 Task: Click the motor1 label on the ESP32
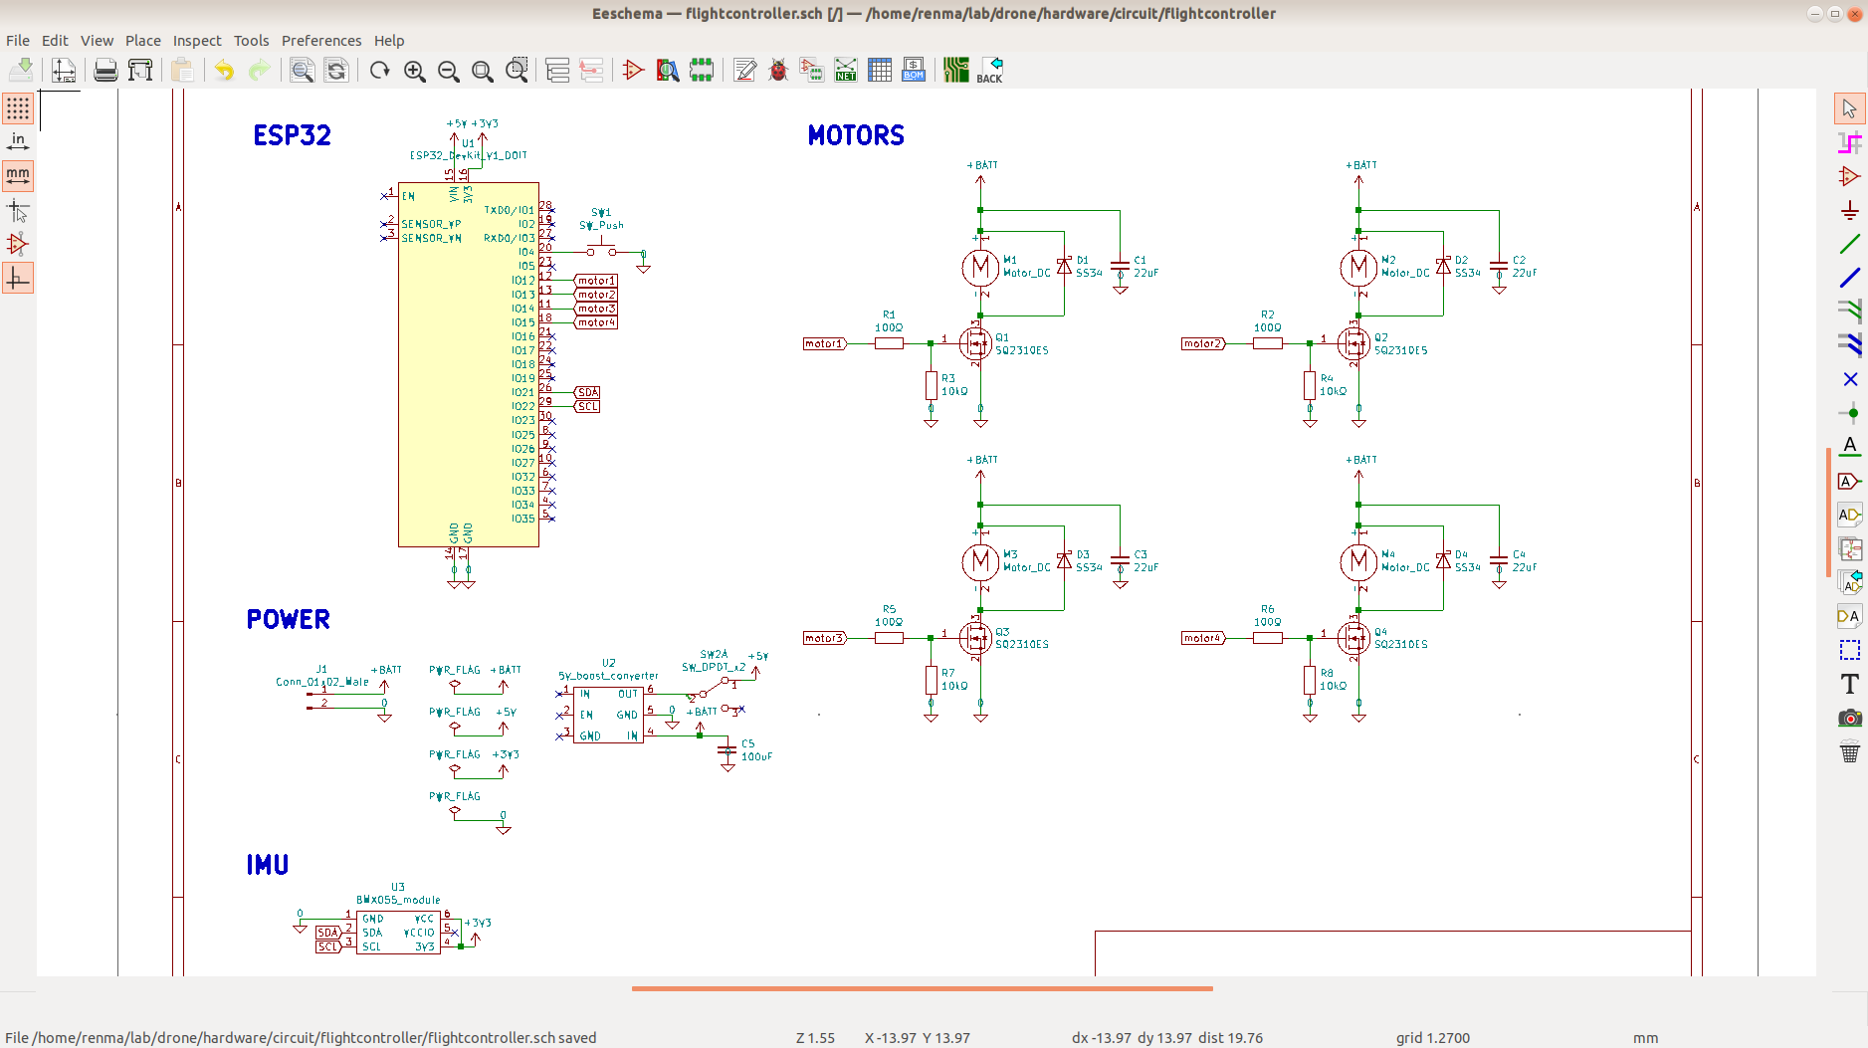coord(596,281)
